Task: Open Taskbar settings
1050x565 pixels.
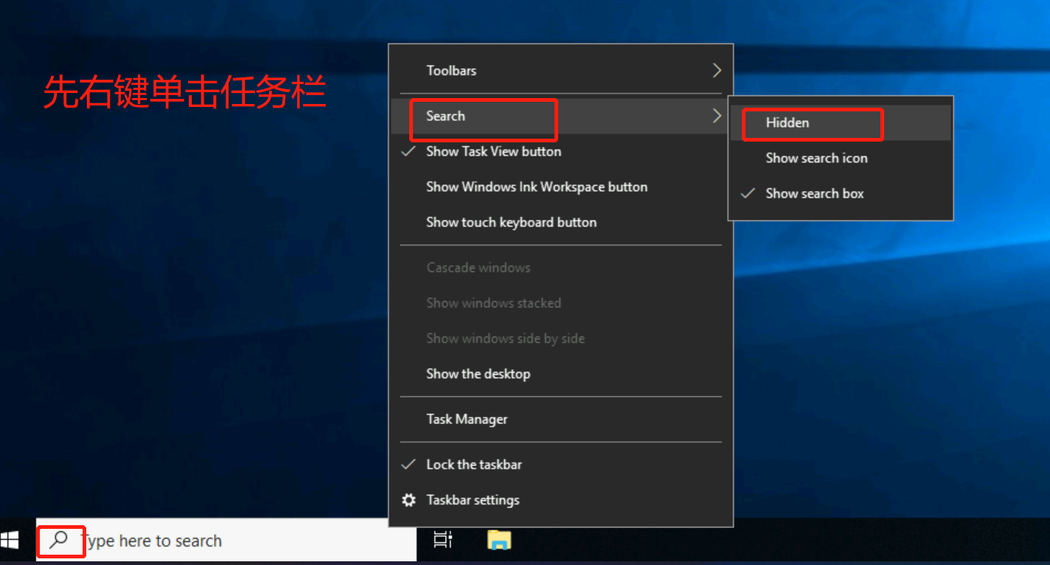Action: (x=473, y=500)
